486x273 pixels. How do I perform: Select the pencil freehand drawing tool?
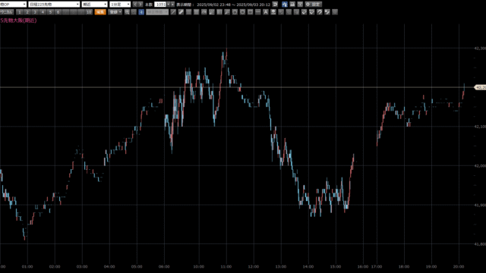(181, 12)
